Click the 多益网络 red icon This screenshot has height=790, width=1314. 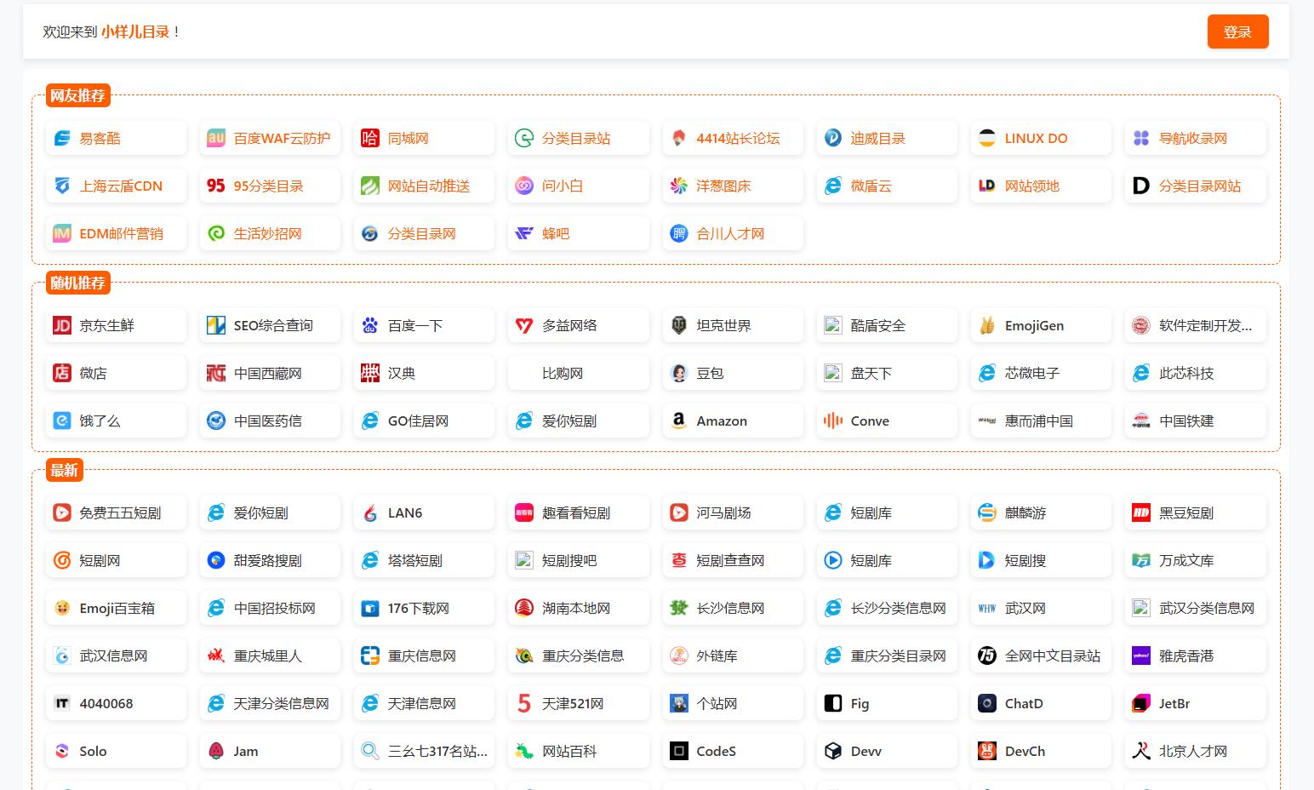pos(524,325)
